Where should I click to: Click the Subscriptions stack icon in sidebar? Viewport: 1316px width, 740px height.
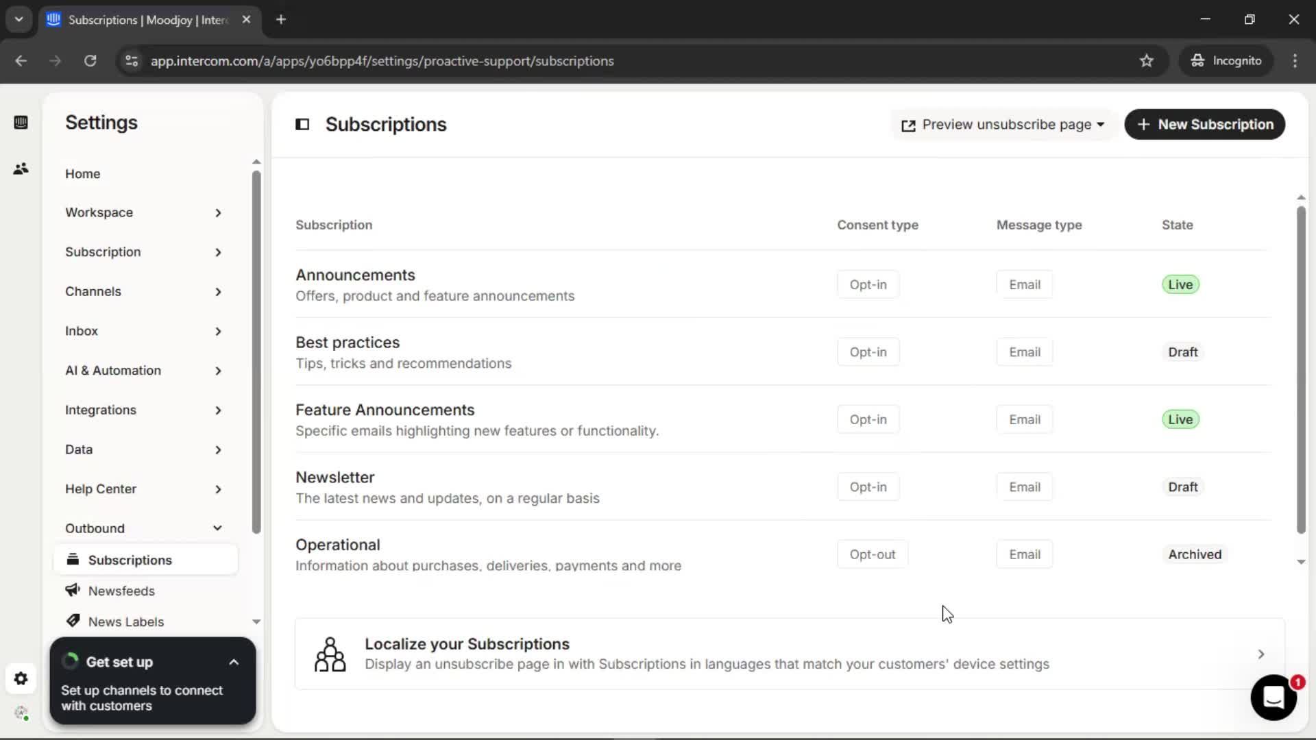click(73, 559)
